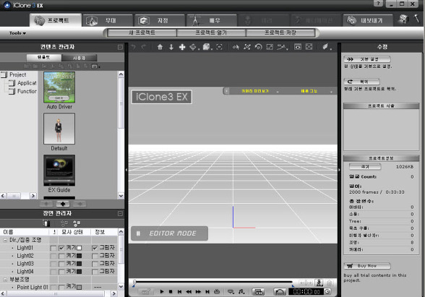Click right viewport edge collapse arrow

pyautogui.click(x=339, y=170)
